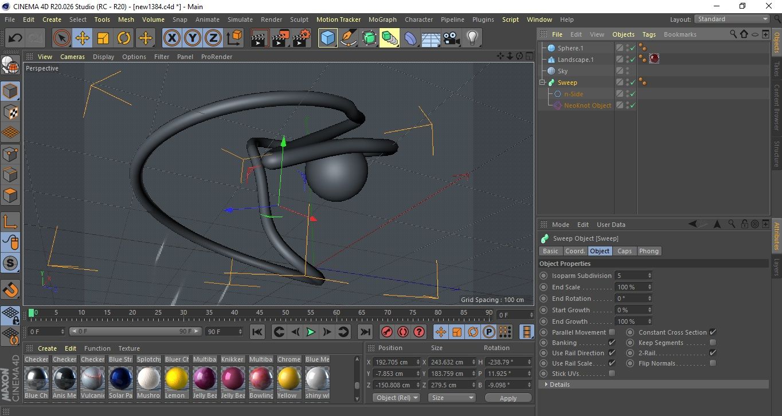The height and width of the screenshot is (416, 782).
Task: Select Polygons mode icon
Action: 11,195
